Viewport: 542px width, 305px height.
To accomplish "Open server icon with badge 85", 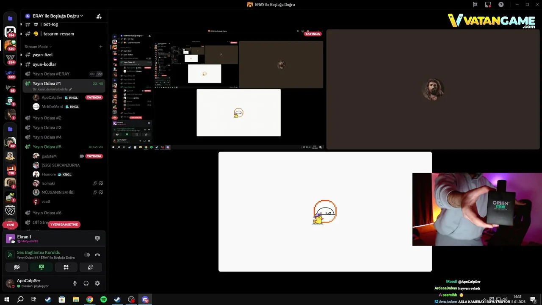I will (10, 88).
